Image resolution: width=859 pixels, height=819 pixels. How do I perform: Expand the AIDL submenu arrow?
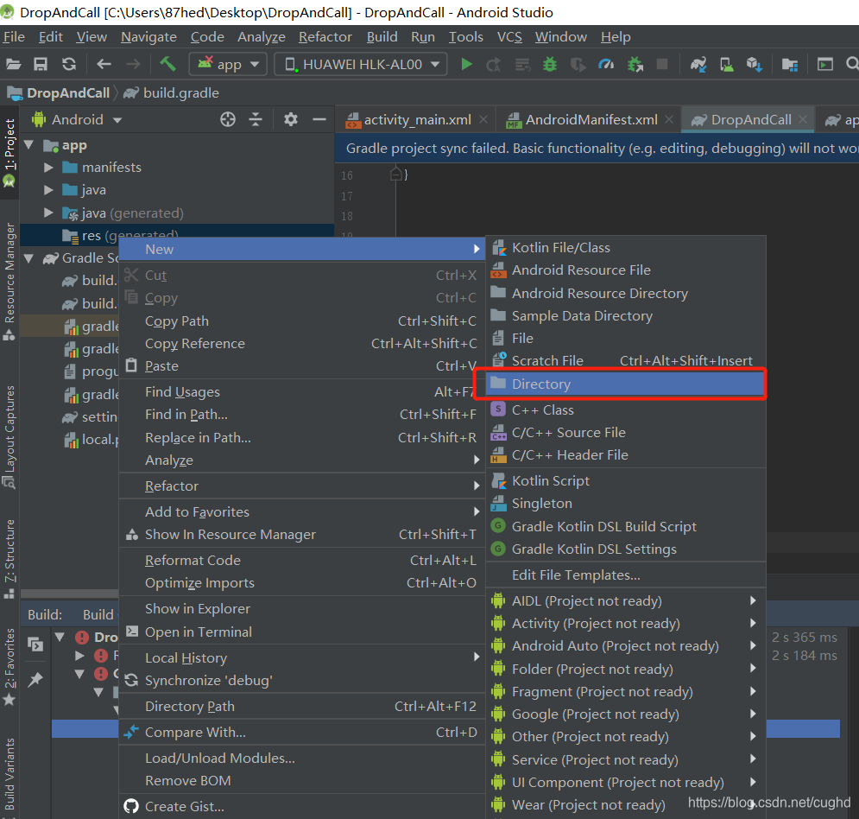pos(754,600)
